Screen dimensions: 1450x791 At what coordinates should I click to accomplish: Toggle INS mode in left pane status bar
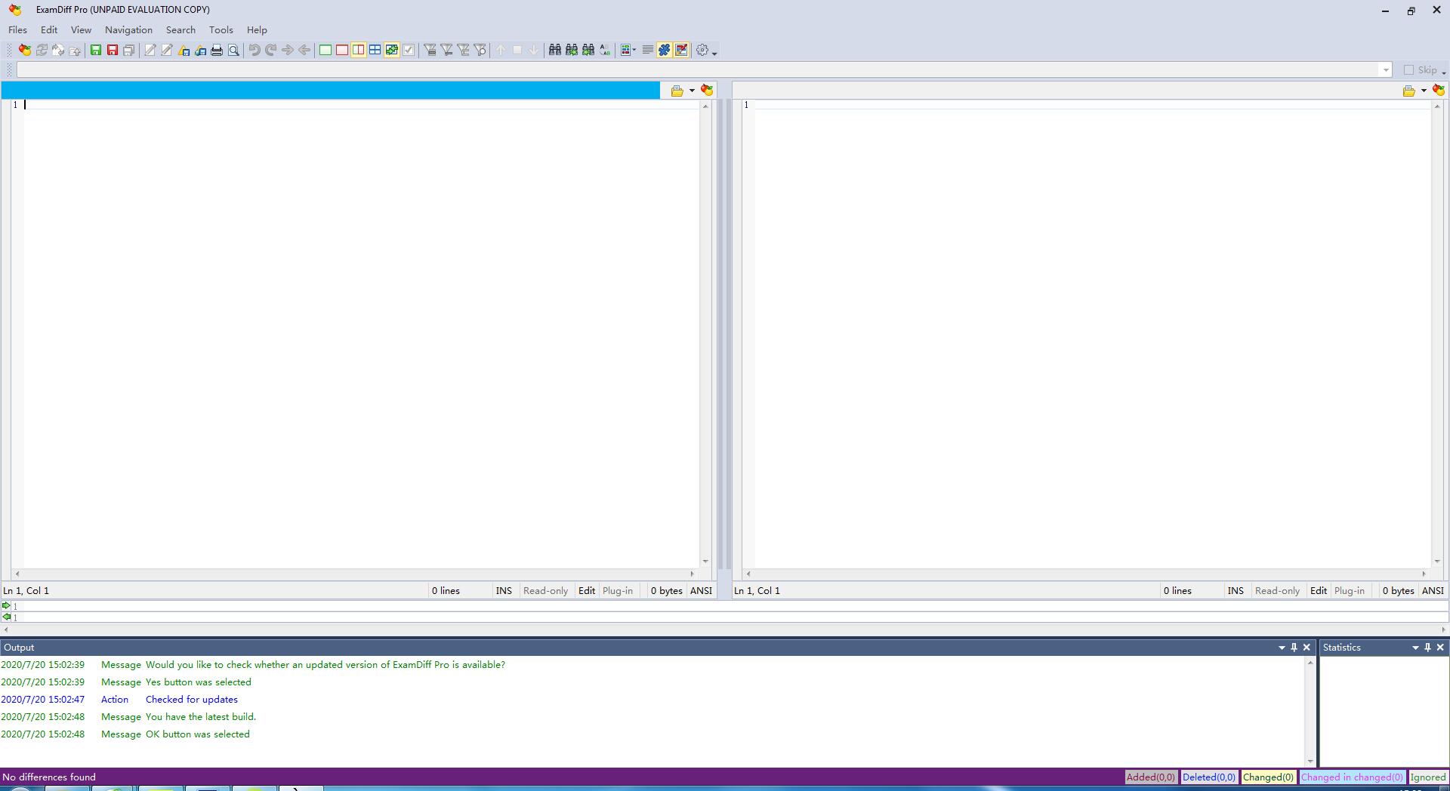pyautogui.click(x=504, y=591)
